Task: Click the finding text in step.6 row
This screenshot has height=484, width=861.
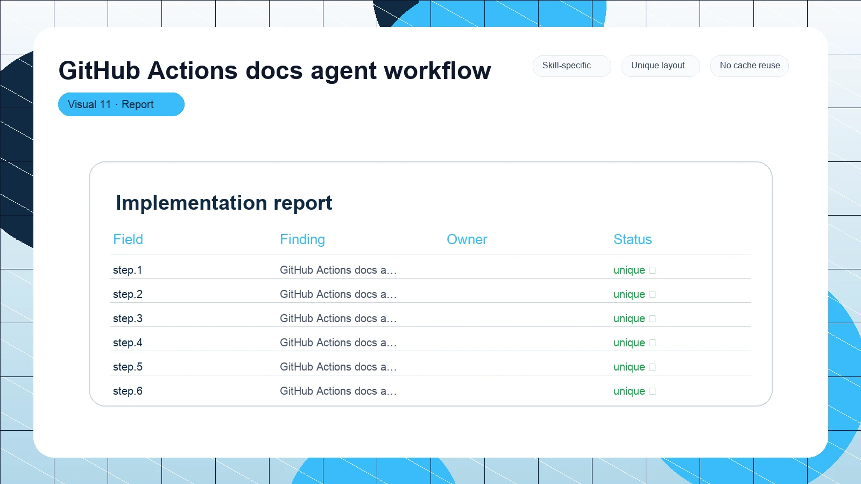Action: 338,391
